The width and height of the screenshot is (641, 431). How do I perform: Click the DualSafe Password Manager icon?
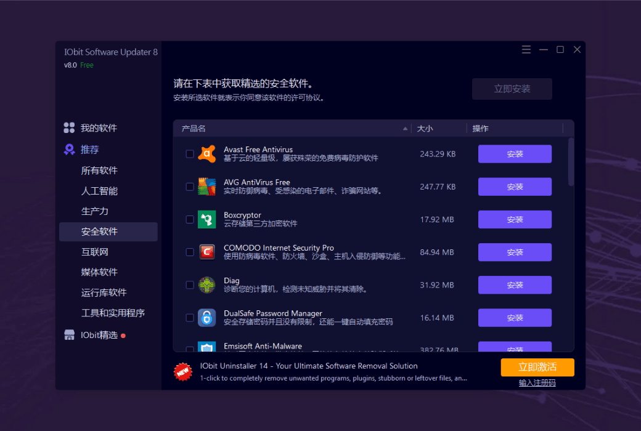[207, 318]
